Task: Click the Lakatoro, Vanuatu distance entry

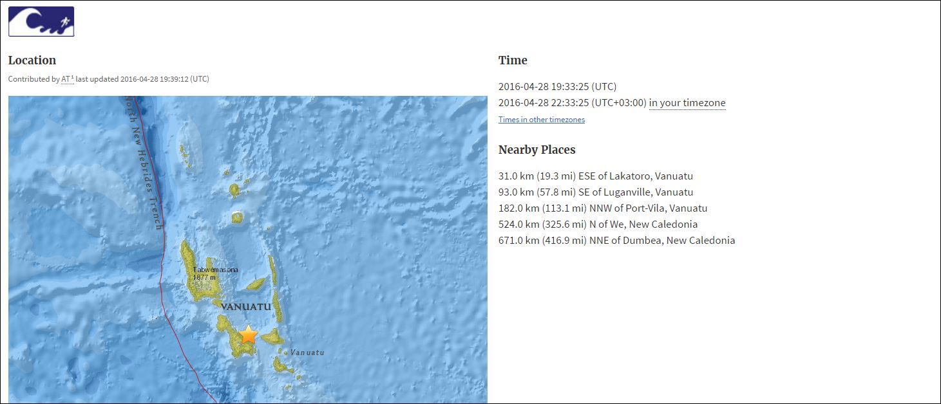Action: pos(595,176)
